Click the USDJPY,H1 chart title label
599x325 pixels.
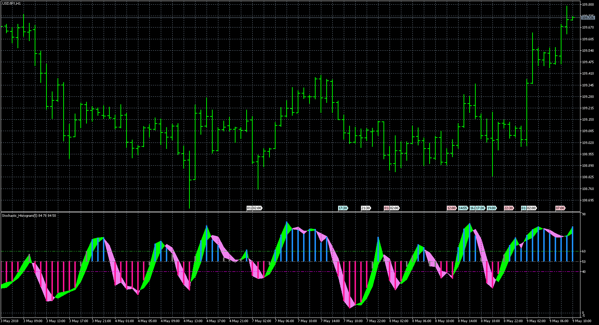click(11, 3)
